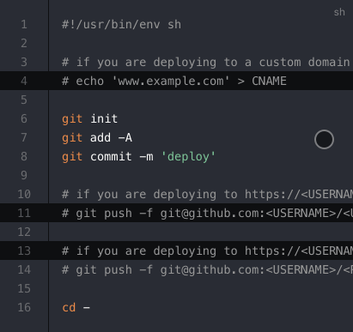Click 'git push -f' comment on line 14

point(114,270)
